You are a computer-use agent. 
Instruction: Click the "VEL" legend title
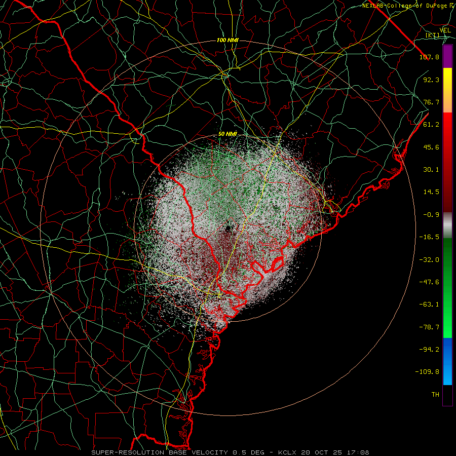point(445,30)
